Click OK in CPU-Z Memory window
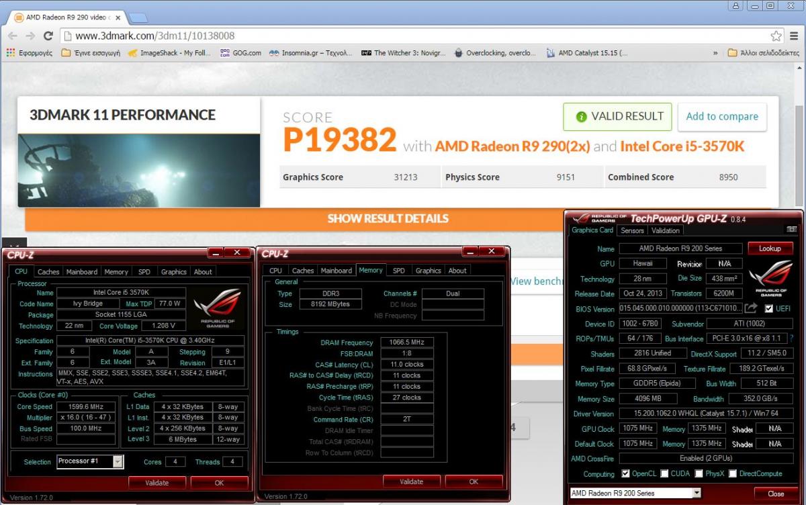Viewport: 806px width, 505px height. point(474,481)
